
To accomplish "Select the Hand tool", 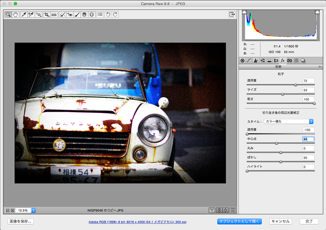I will (16, 14).
